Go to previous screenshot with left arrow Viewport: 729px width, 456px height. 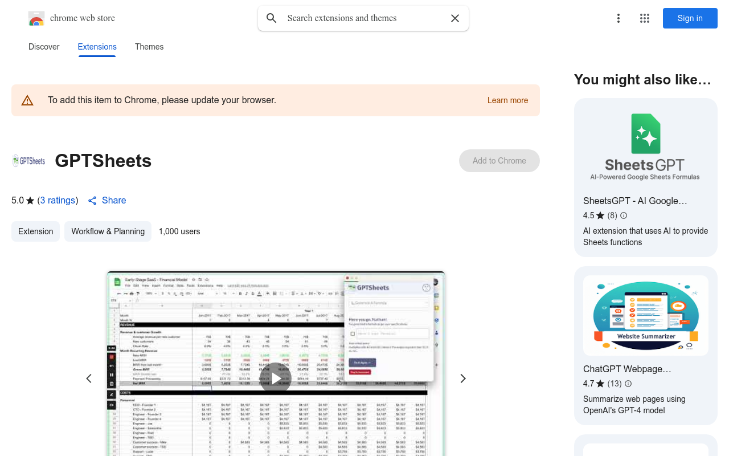tap(89, 378)
